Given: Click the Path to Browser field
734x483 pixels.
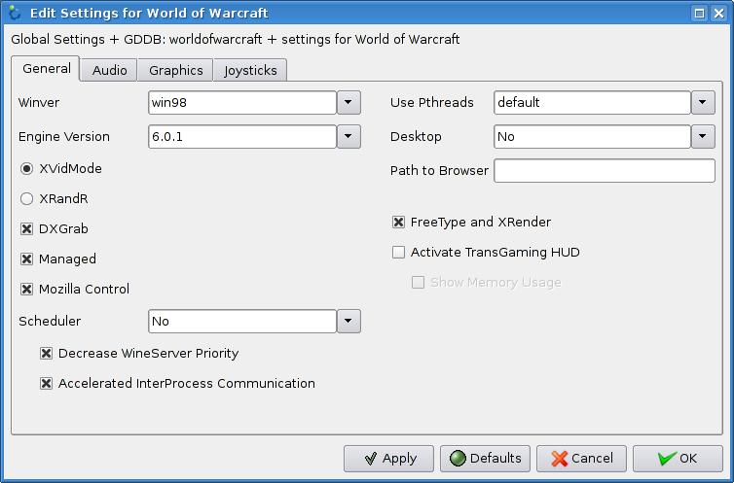Looking at the screenshot, I should coord(604,171).
